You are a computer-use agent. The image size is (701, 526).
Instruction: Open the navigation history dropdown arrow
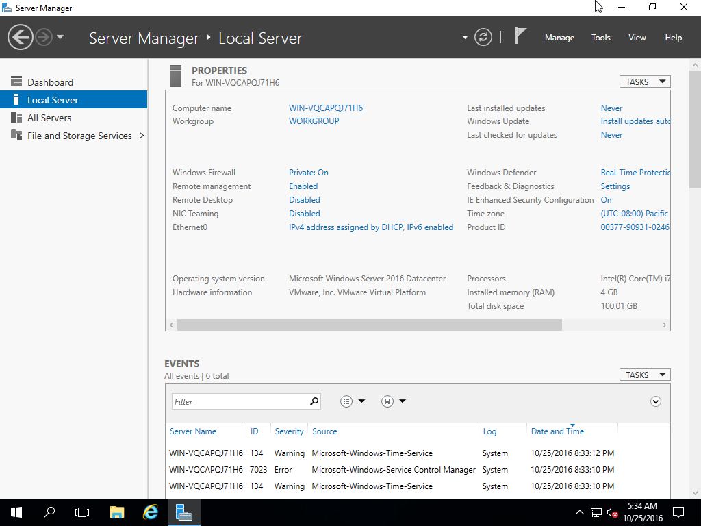tap(60, 37)
